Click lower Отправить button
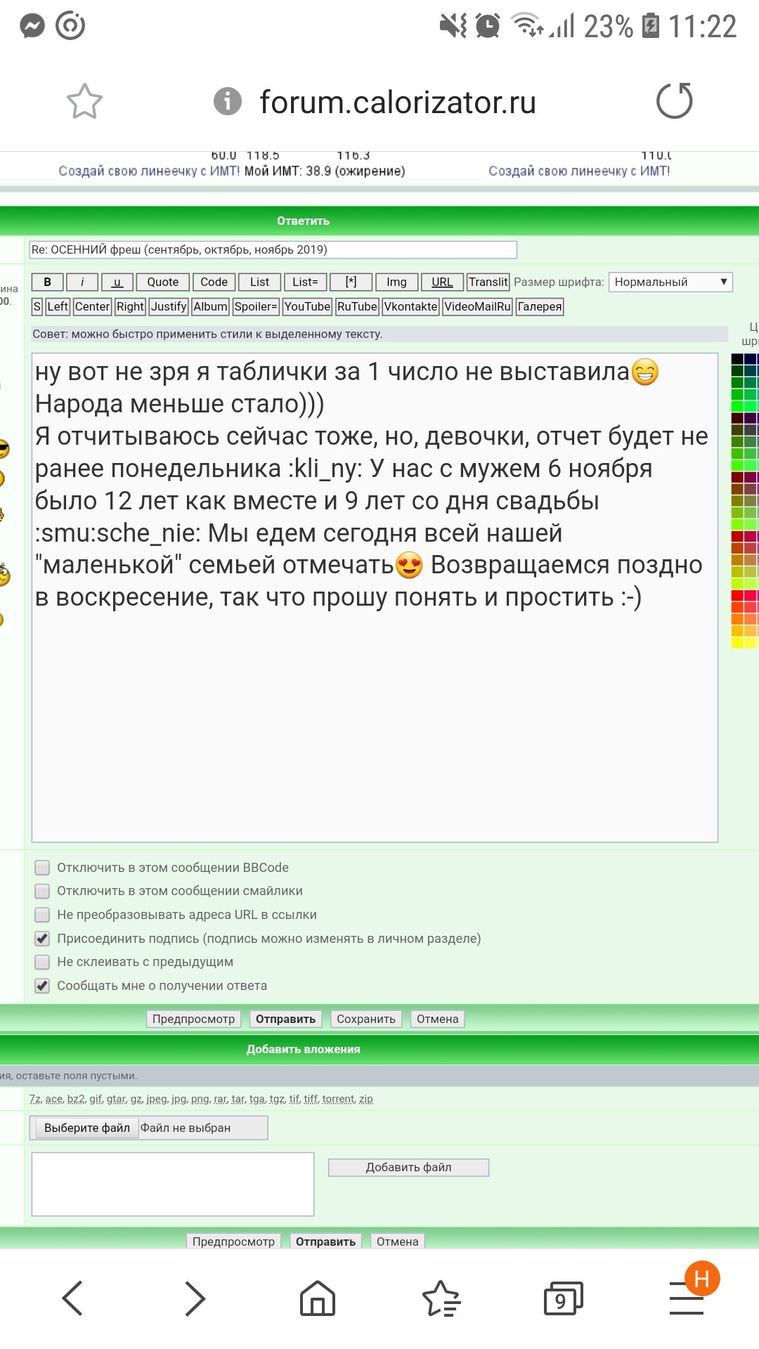Image resolution: width=759 pixels, height=1349 pixels. pos(325,1242)
